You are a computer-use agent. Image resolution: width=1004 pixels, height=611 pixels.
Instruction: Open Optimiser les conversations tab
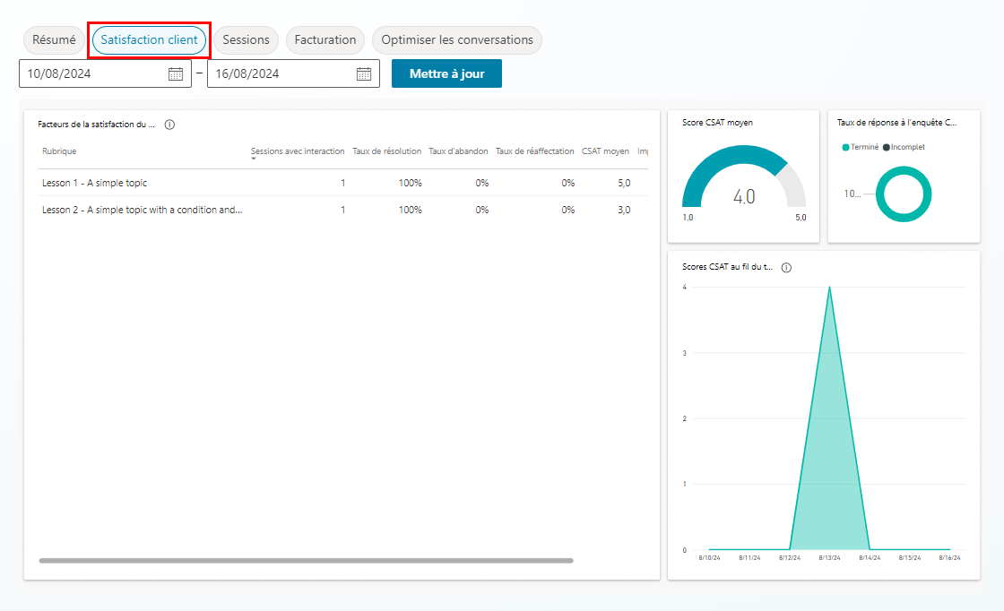(457, 39)
